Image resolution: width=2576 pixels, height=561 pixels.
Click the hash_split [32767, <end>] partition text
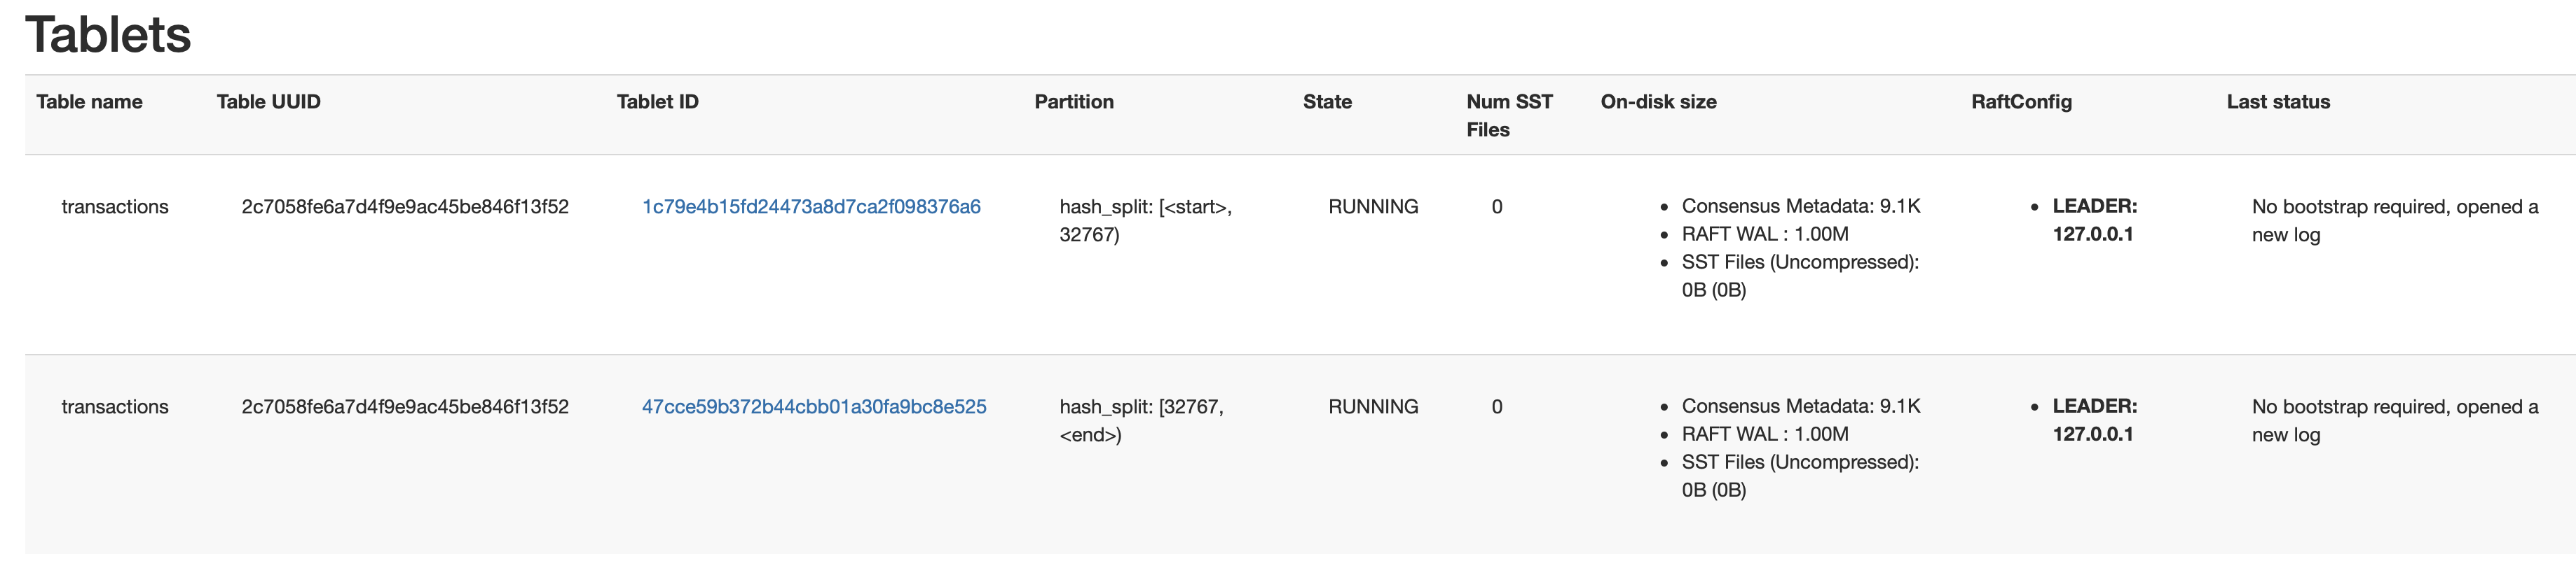click(x=1142, y=420)
